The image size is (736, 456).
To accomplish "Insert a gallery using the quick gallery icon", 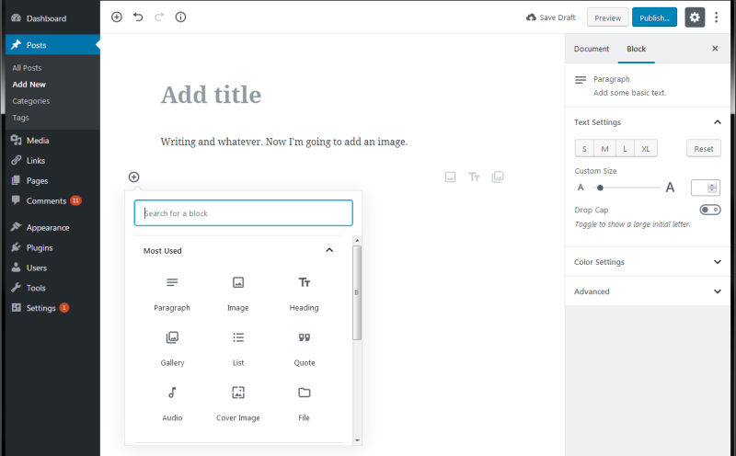I will coord(498,177).
